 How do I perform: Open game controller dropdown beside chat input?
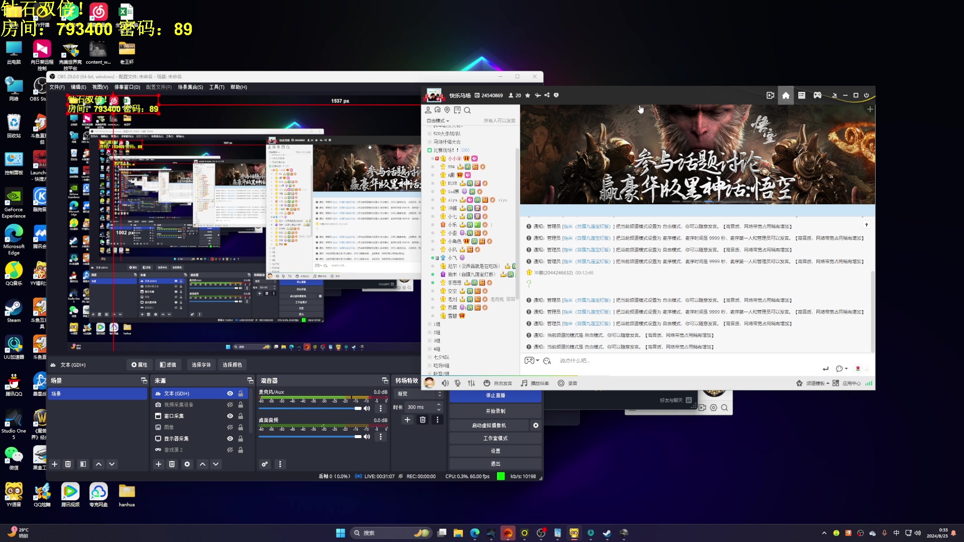(531, 361)
